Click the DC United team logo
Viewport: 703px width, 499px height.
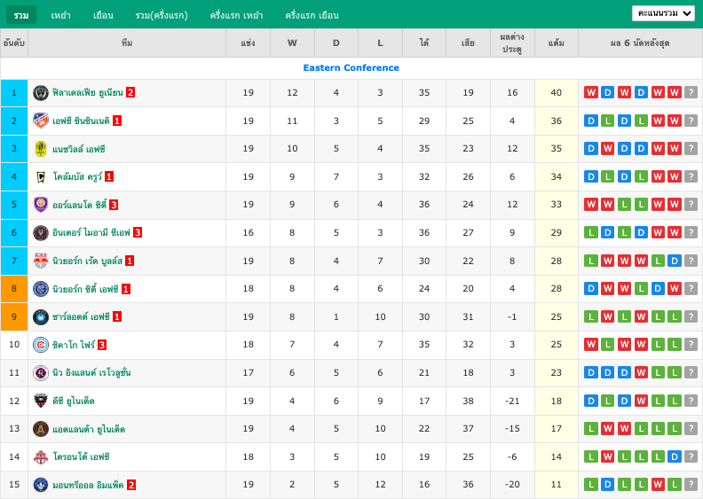click(41, 401)
